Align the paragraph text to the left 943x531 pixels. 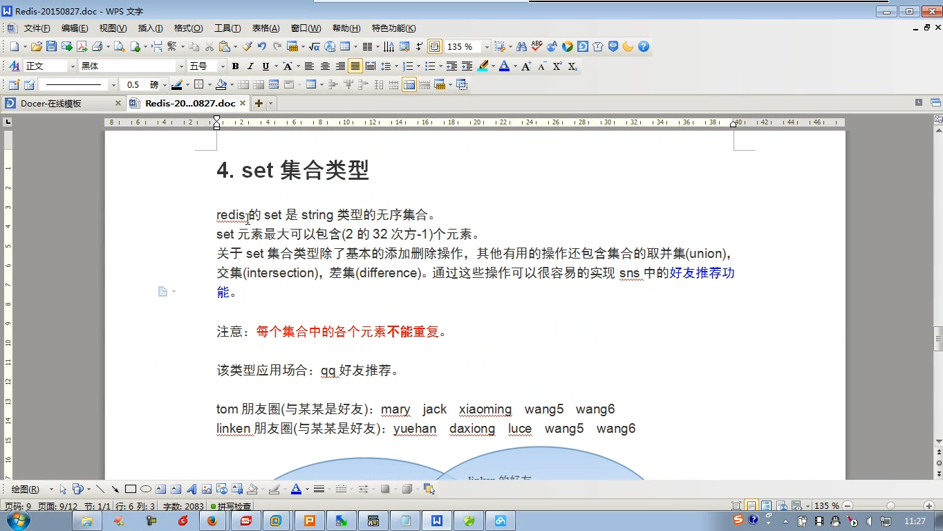(309, 66)
